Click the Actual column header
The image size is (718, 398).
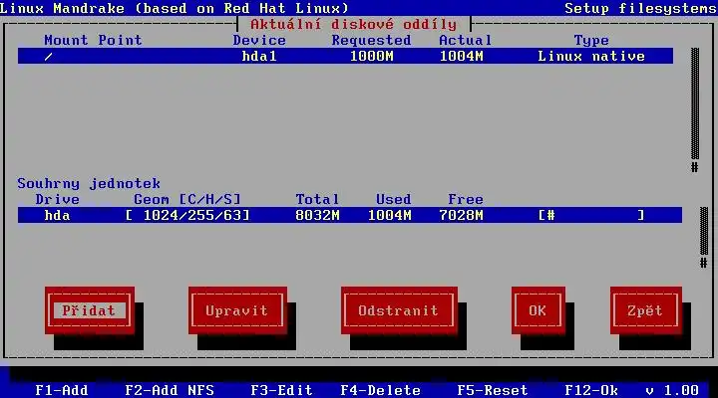pyautogui.click(x=466, y=40)
